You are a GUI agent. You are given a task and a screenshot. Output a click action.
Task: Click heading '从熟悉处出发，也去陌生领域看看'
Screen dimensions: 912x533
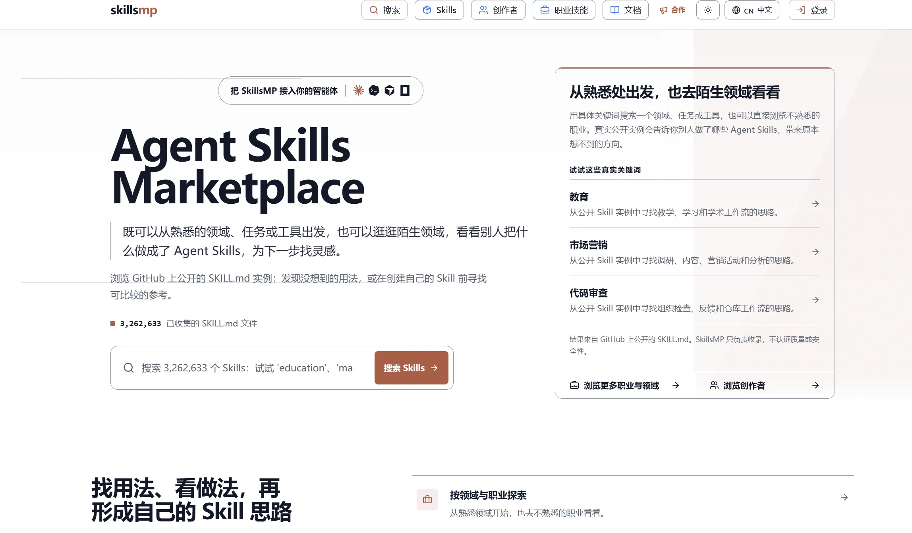[674, 92]
